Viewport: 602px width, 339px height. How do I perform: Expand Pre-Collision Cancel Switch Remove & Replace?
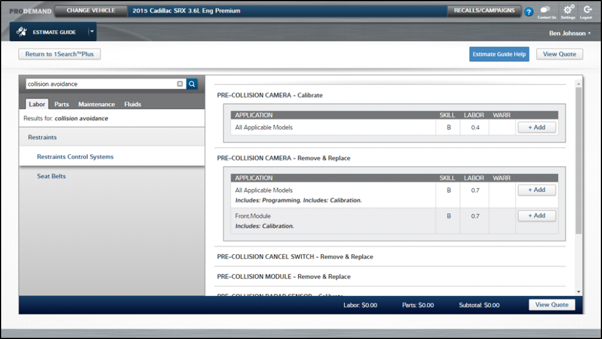point(295,257)
